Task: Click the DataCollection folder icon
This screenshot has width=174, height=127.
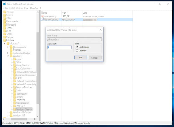Action: coord(15,69)
